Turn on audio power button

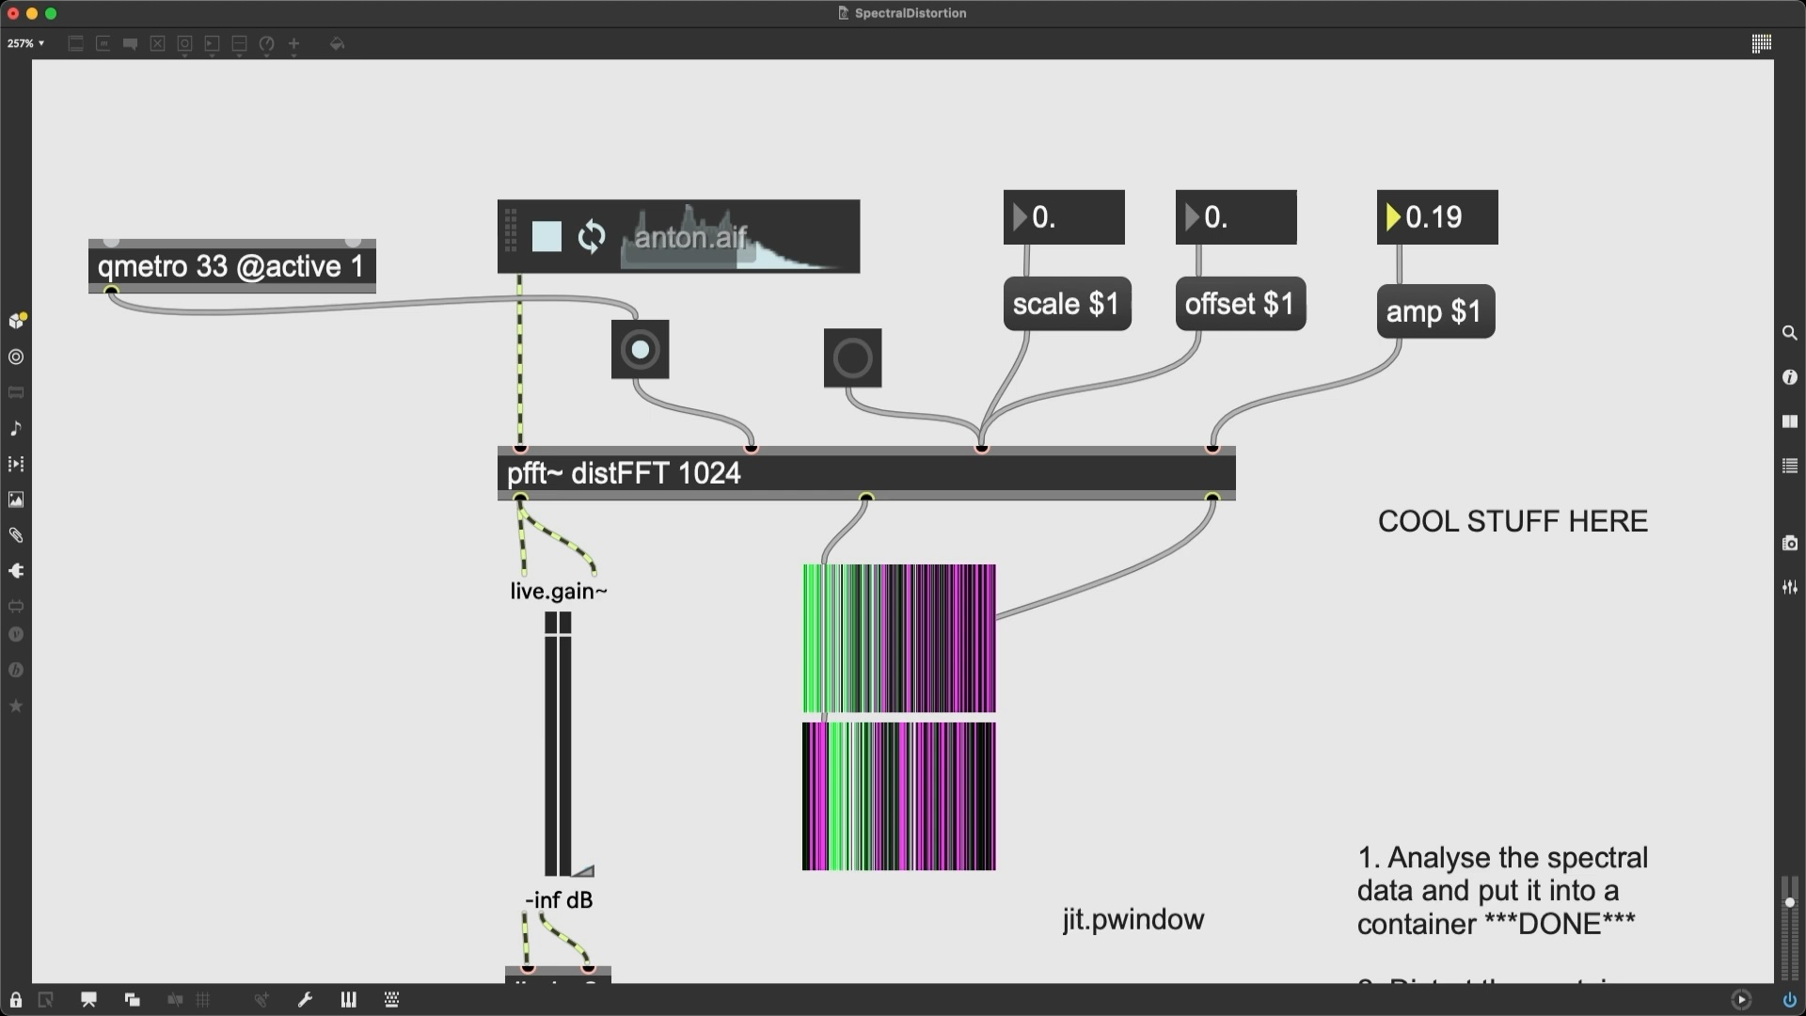[x=1789, y=1000]
